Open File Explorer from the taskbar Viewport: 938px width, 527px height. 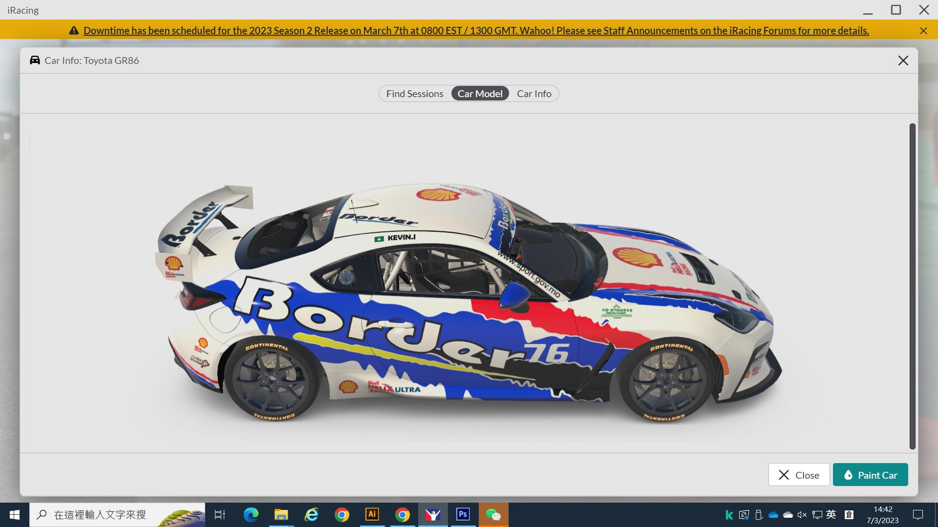pos(281,514)
